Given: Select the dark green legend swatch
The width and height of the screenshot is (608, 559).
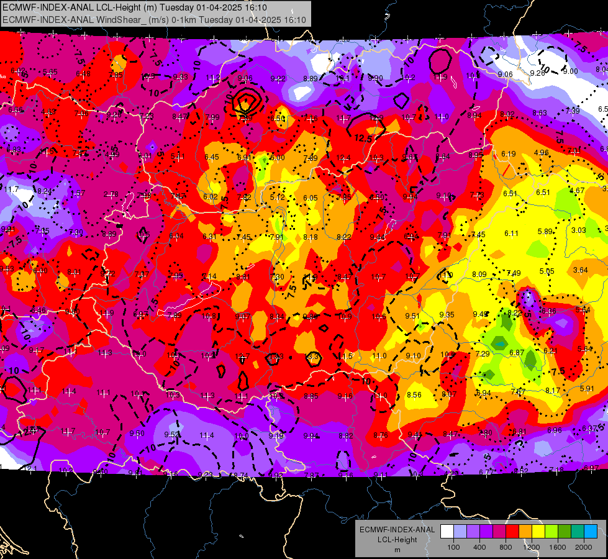Looking at the screenshot, I should [x=565, y=532].
